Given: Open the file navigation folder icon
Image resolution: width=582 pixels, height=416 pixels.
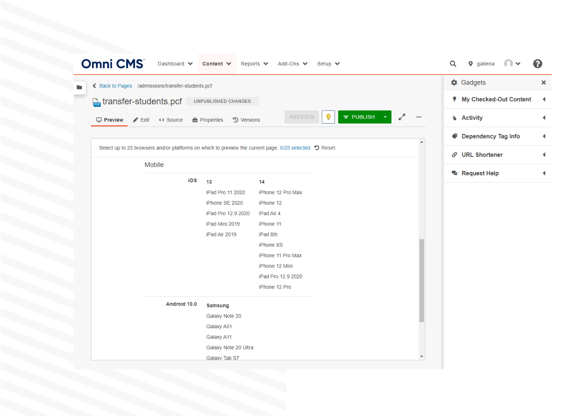Looking at the screenshot, I should (x=79, y=87).
